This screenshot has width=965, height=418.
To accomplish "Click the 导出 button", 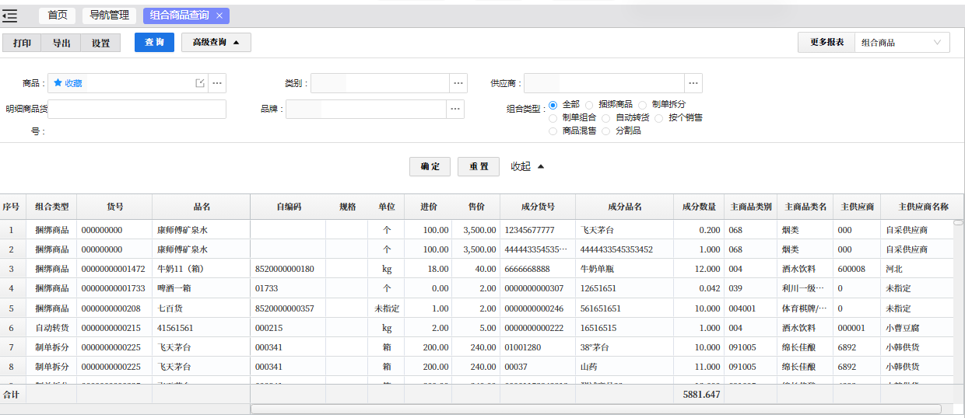I will [61, 43].
